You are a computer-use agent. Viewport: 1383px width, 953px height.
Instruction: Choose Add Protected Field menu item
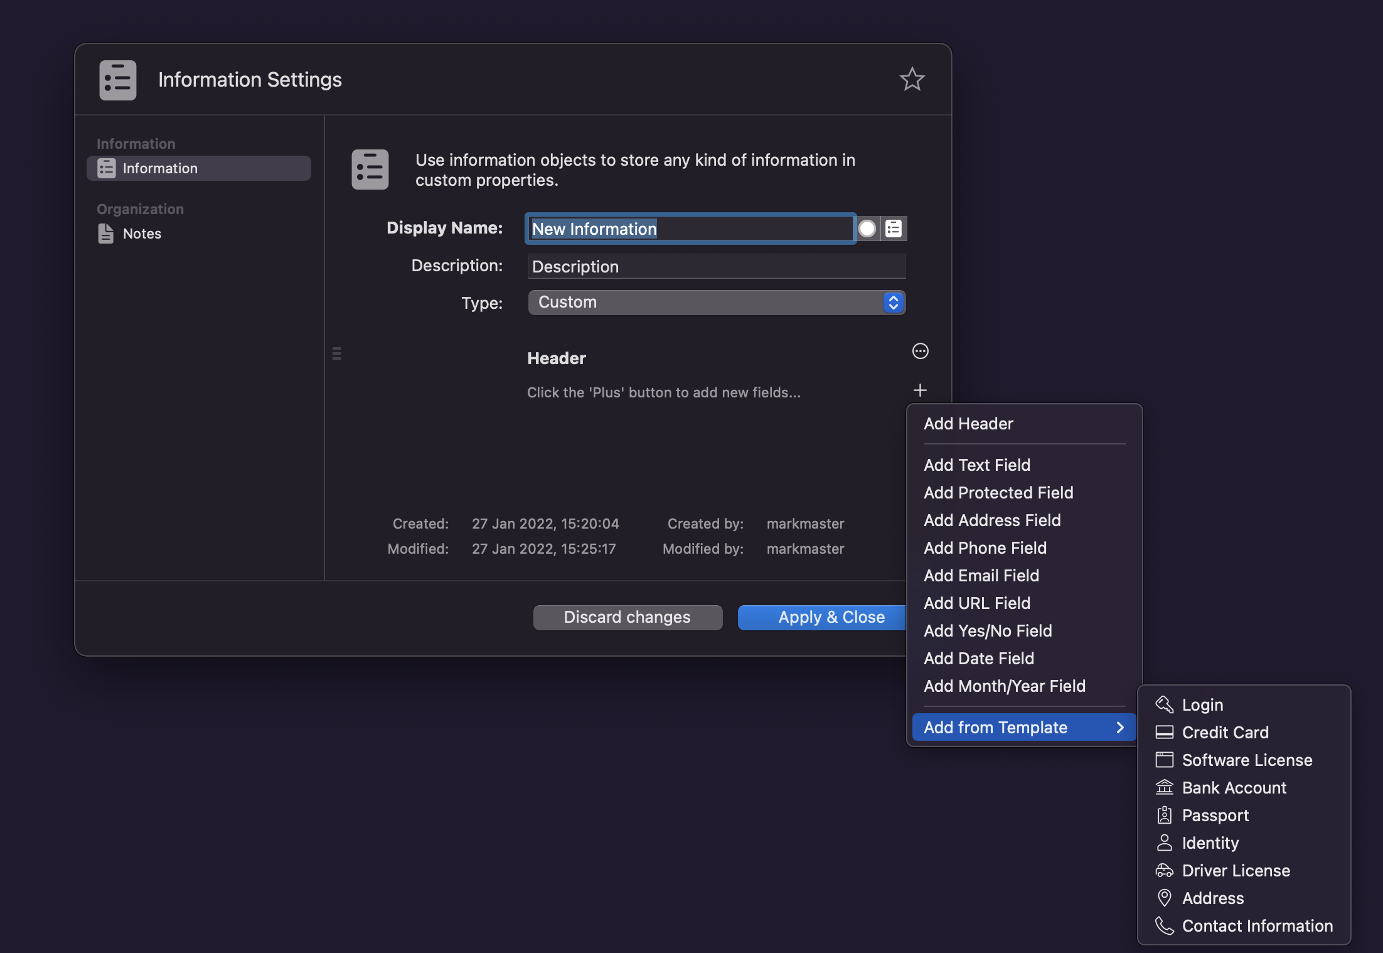pyautogui.click(x=998, y=492)
